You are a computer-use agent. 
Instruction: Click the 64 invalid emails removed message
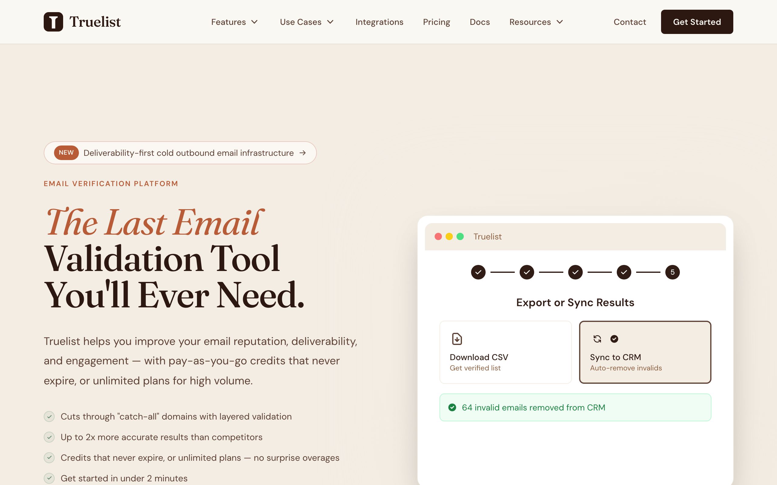pyautogui.click(x=533, y=407)
